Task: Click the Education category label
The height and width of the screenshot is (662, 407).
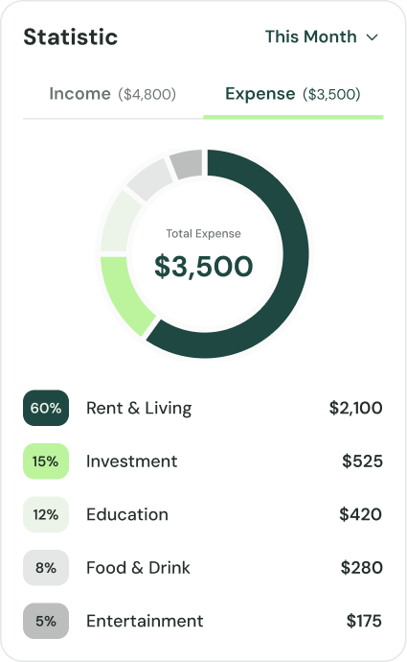Action: (x=127, y=514)
